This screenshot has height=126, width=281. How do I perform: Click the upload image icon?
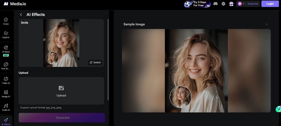pyautogui.click(x=61, y=88)
